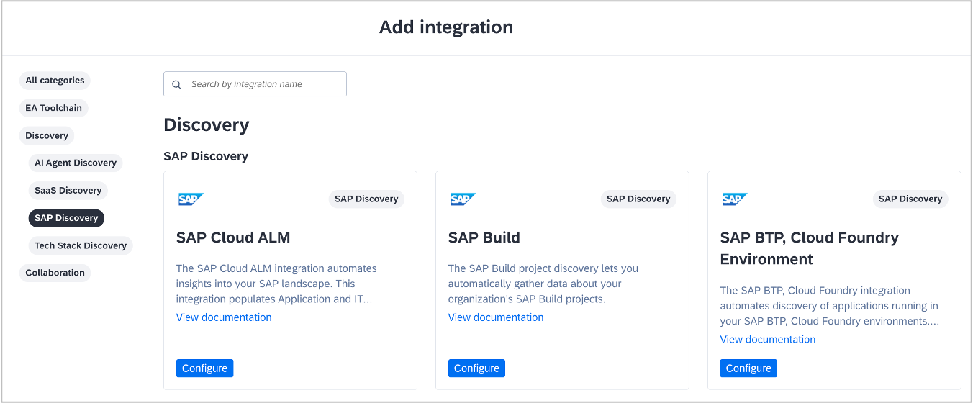This screenshot has height=403, width=973.
Task: Configure SAP BTP, Cloud Foundry Environment integration
Action: coord(748,368)
